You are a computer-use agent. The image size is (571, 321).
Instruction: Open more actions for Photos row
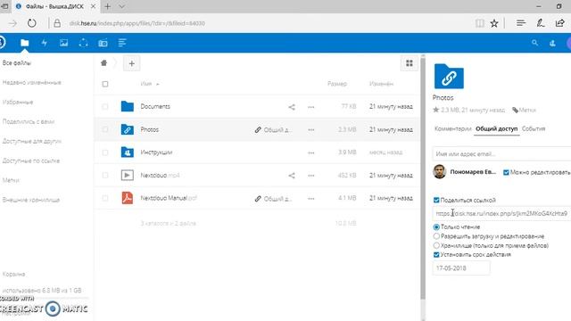click(x=311, y=130)
